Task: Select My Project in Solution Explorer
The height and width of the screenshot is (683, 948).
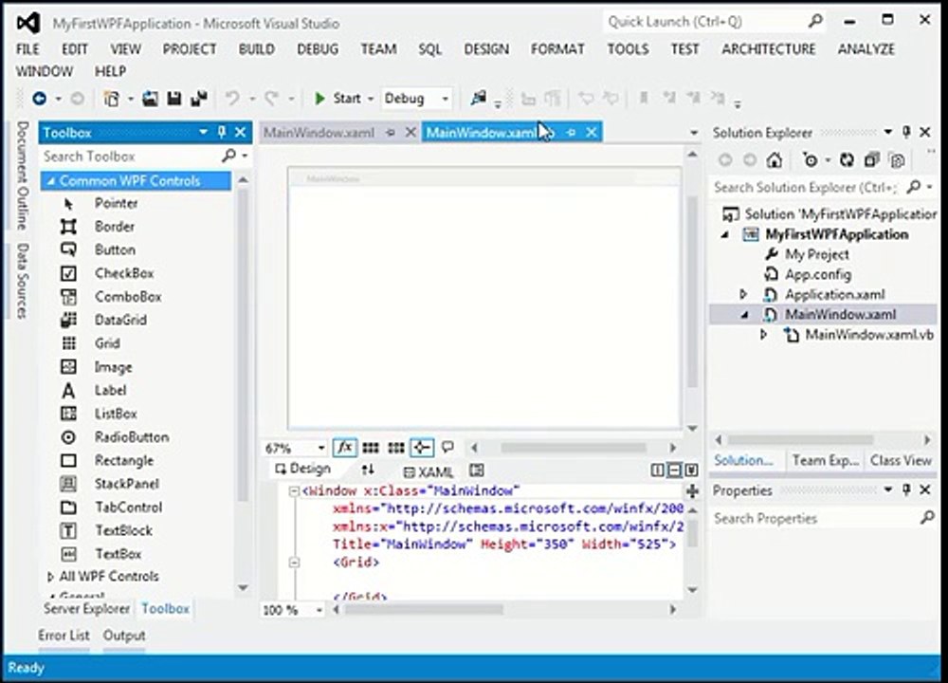Action: (x=817, y=254)
